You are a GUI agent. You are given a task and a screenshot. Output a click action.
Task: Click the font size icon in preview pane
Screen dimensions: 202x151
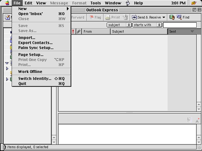[197, 120]
